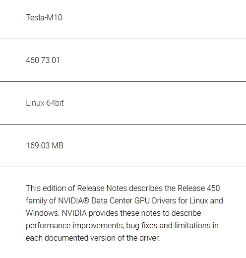Click the "bug fixes" words

click(x=142, y=225)
